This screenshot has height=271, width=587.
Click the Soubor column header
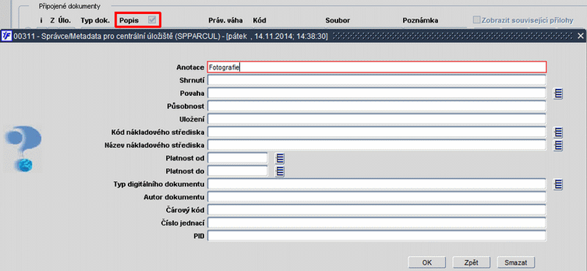[338, 21]
